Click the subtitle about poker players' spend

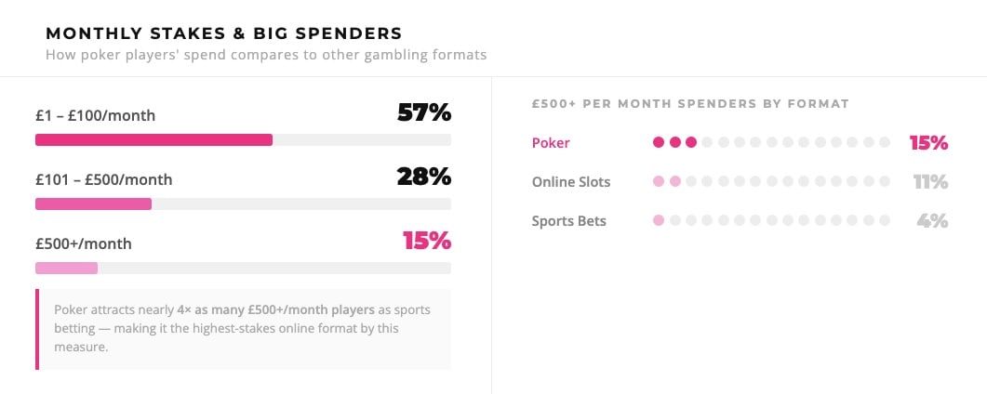(x=266, y=55)
